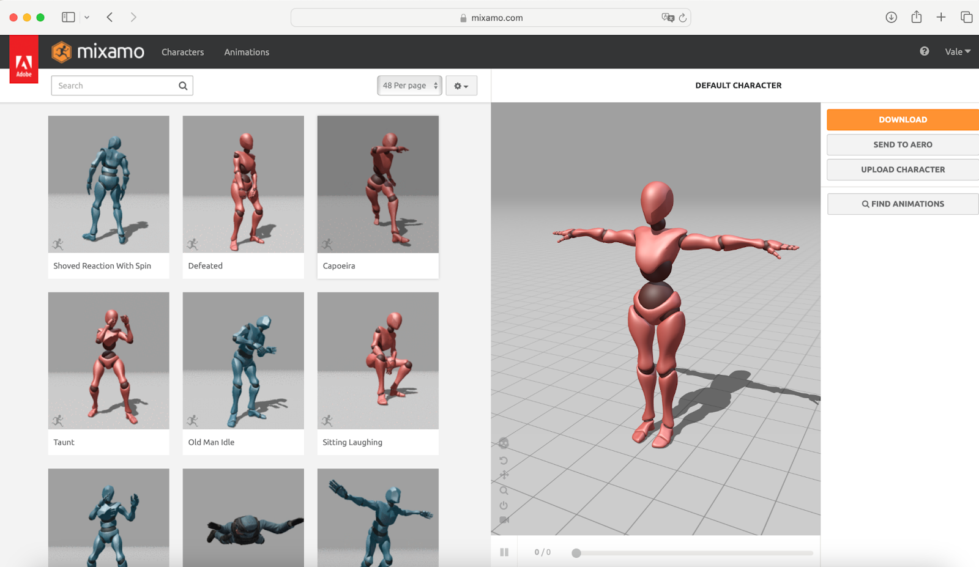Click running-man icon on Sitting Laughing card

pos(327,421)
